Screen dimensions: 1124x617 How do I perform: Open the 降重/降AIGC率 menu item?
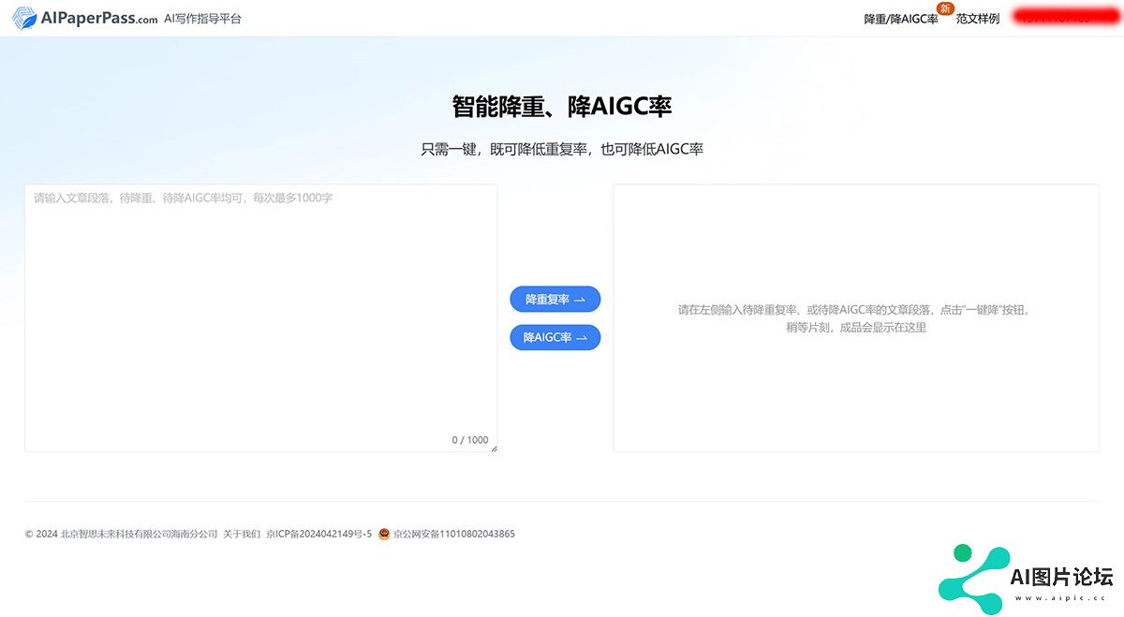pos(900,19)
